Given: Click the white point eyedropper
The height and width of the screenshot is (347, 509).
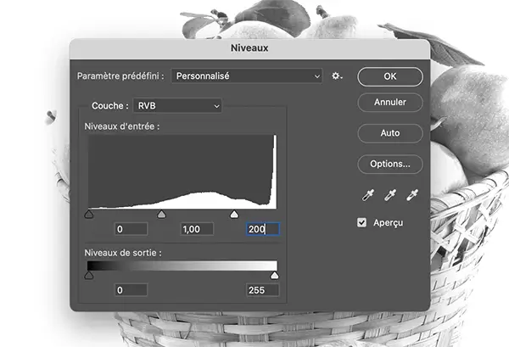Looking at the screenshot, I should pyautogui.click(x=412, y=195).
